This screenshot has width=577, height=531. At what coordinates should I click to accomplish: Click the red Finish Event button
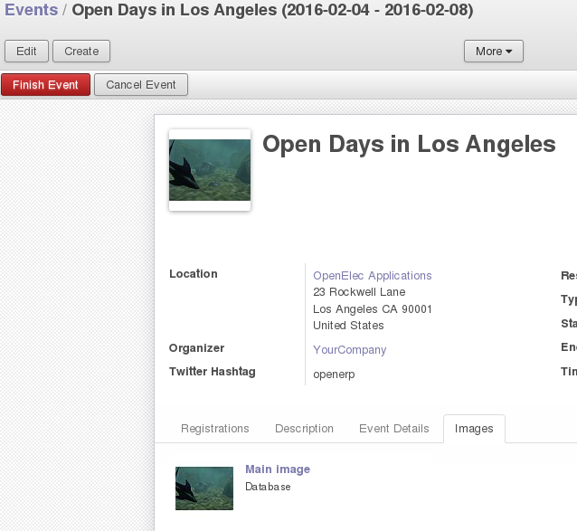click(x=45, y=85)
